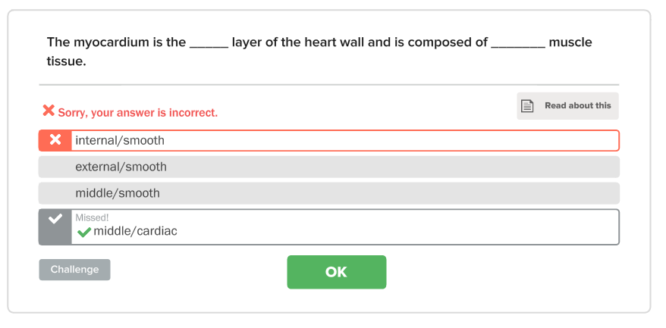The width and height of the screenshot is (666, 328).
Task: Click the incorrect answer feedback message
Action: (137, 113)
